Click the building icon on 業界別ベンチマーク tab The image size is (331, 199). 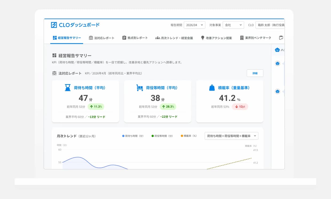[242, 38]
